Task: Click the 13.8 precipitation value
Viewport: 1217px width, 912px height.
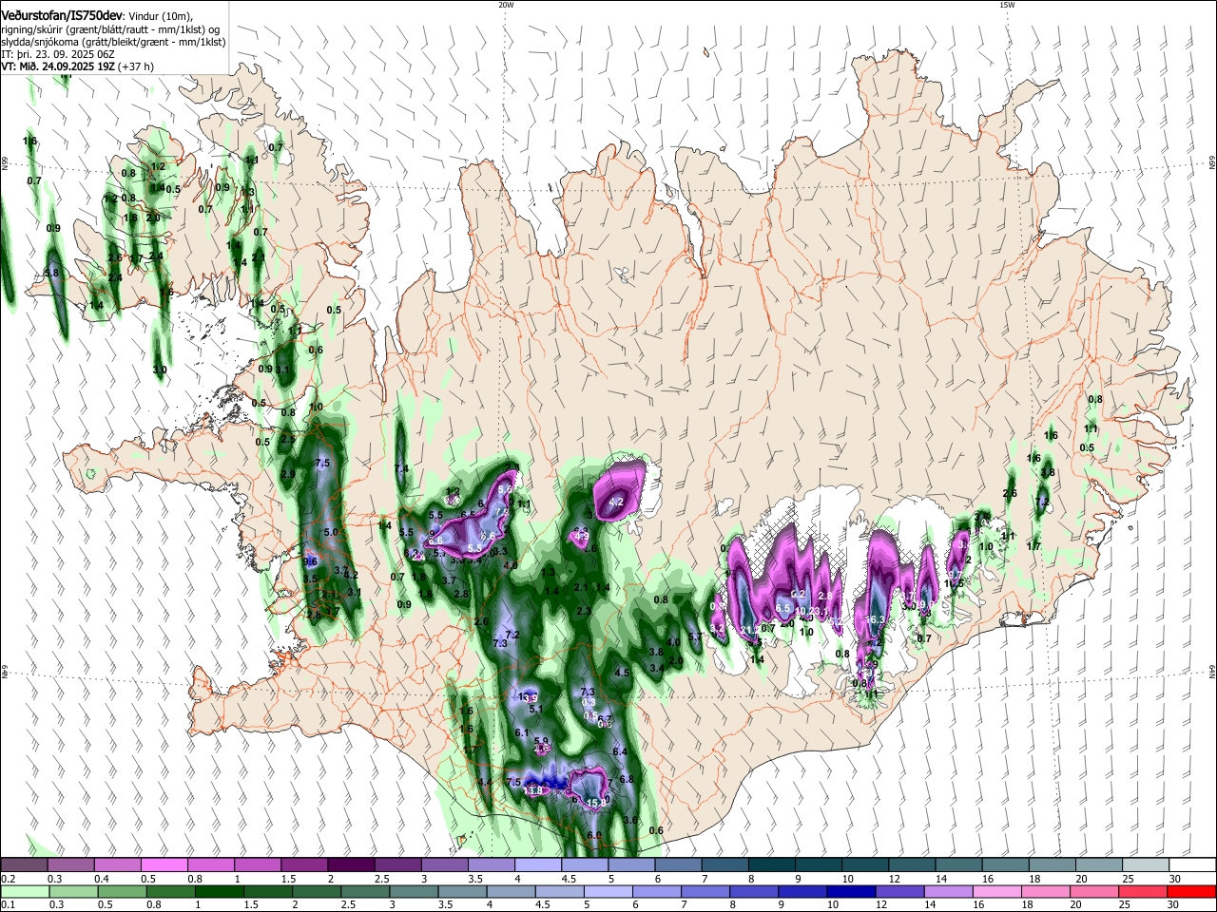Action: point(534,790)
